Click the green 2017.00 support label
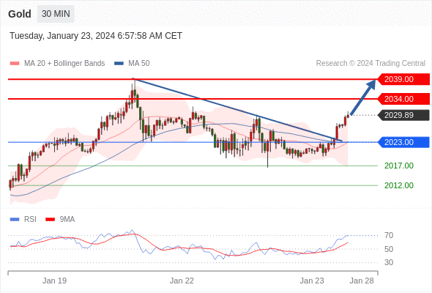432x293 pixels. click(399, 166)
